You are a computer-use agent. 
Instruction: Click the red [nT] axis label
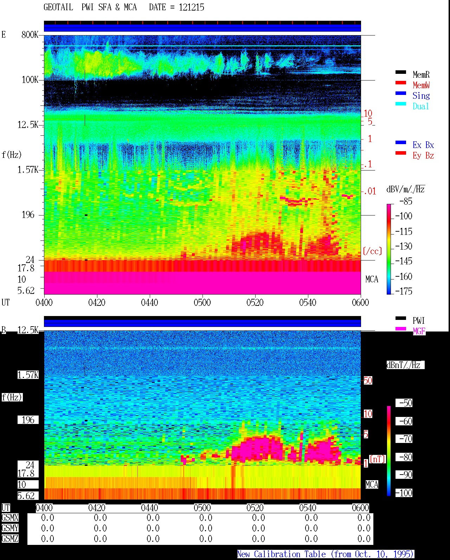(x=378, y=459)
